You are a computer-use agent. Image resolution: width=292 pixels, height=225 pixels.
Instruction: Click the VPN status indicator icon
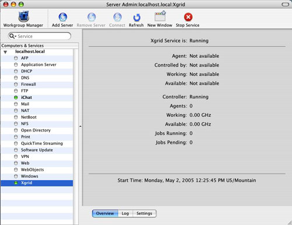click(16, 157)
